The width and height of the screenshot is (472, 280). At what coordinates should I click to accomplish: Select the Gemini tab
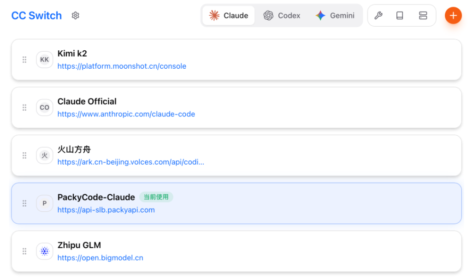[335, 16]
